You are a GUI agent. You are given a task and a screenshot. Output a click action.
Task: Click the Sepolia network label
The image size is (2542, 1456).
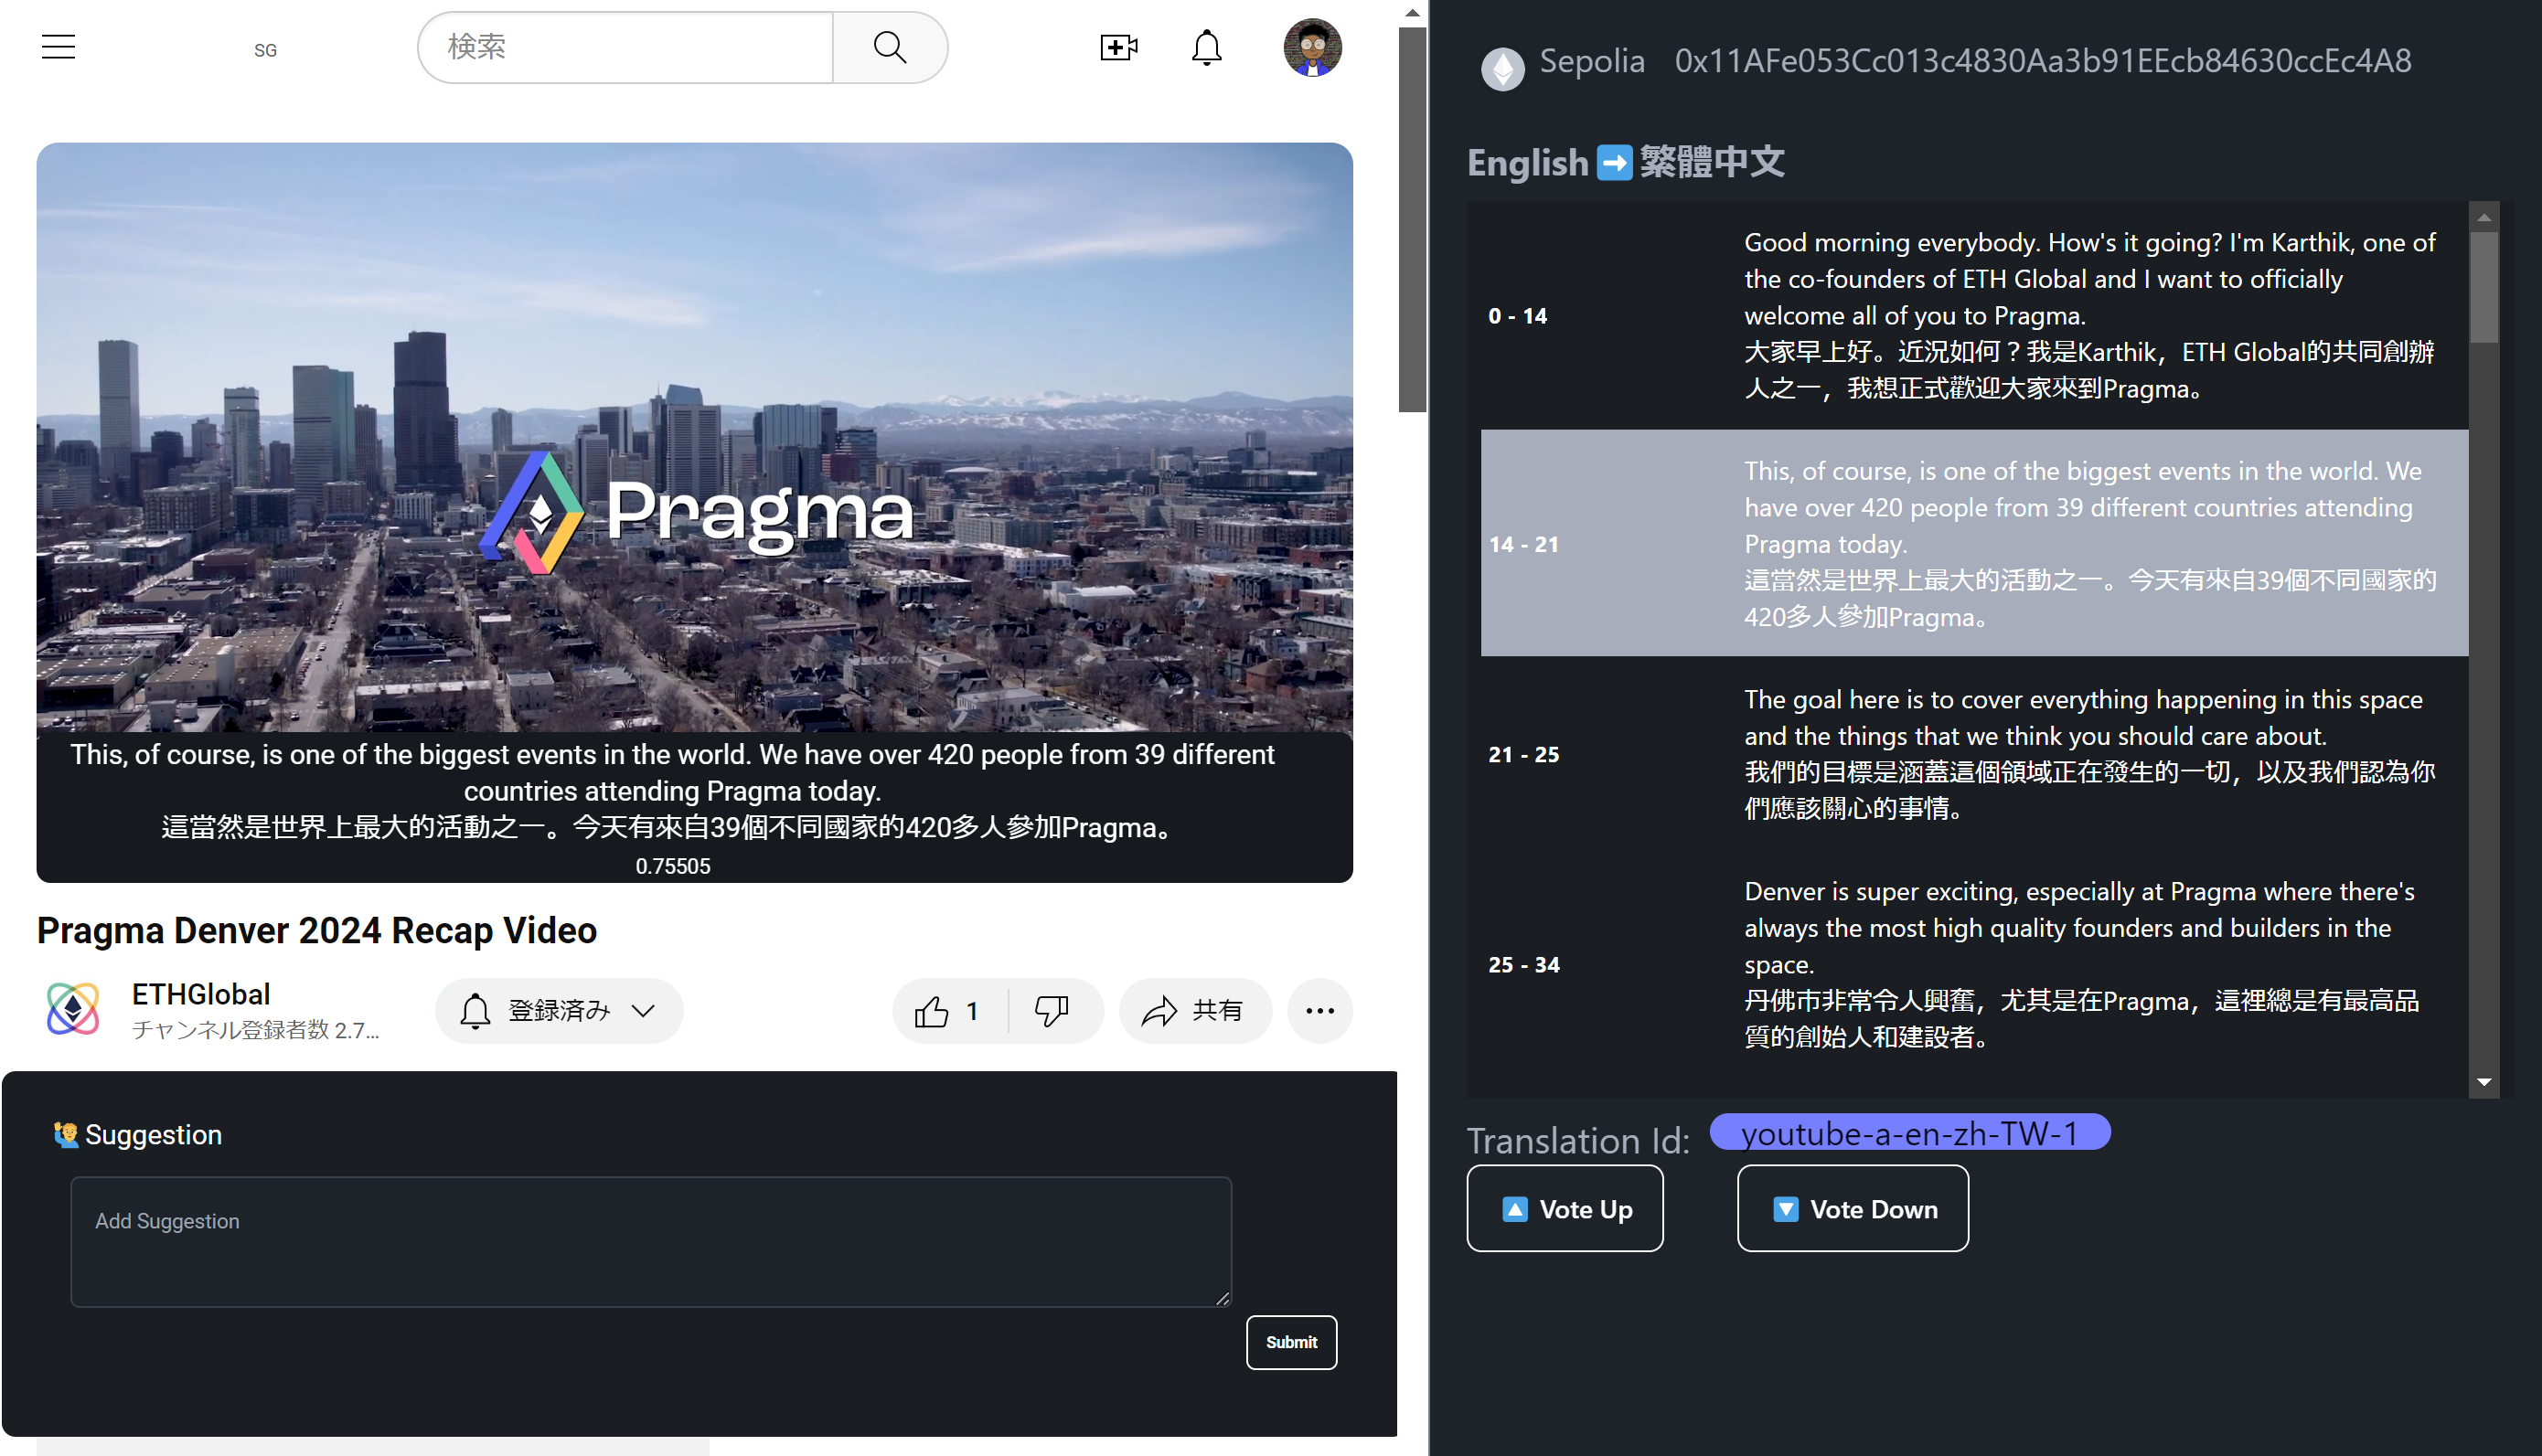(x=1591, y=61)
